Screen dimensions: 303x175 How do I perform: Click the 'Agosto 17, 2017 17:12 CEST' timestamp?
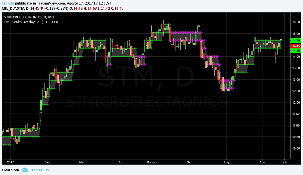pyautogui.click(x=89, y=3)
